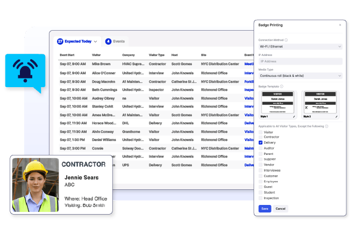Expand the Expected Today chevron
Image resolution: width=356 pixels, height=227 pixels.
click(x=95, y=41)
